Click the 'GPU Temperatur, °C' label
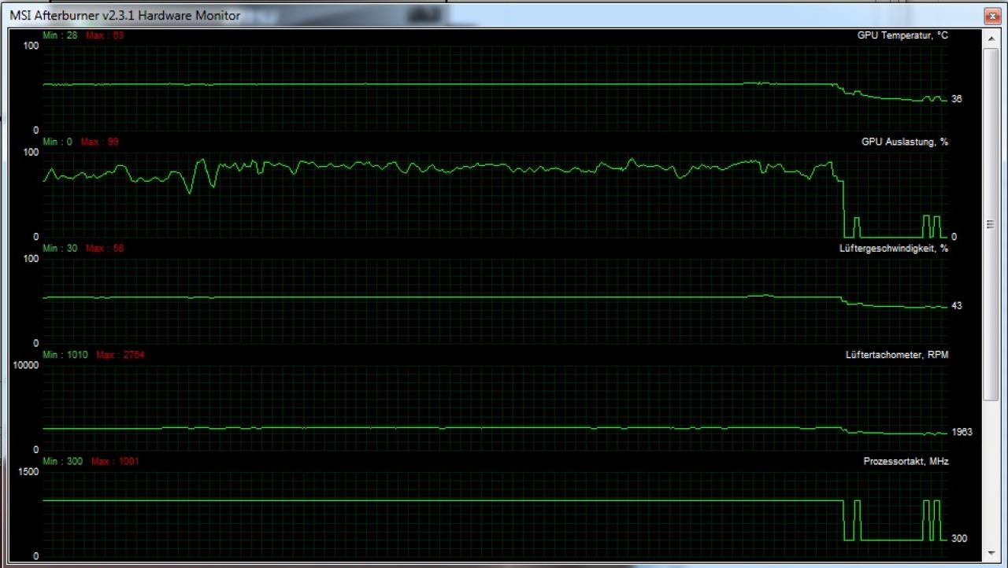 pos(902,35)
